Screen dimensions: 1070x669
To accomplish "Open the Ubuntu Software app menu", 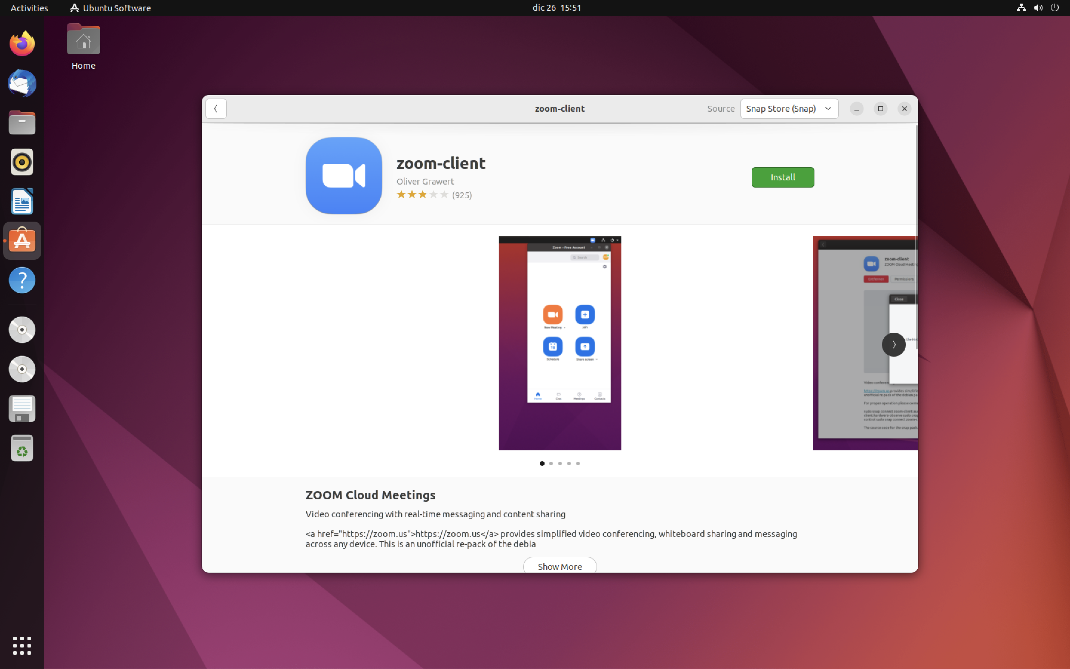I will [x=110, y=7].
